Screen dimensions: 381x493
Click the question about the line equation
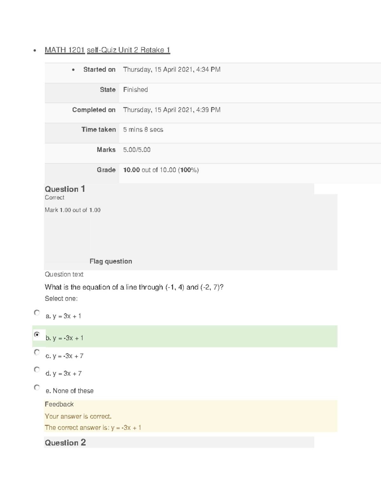(x=134, y=287)
